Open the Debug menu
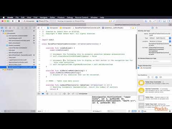This screenshot has height=129, width=172. [70, 18]
